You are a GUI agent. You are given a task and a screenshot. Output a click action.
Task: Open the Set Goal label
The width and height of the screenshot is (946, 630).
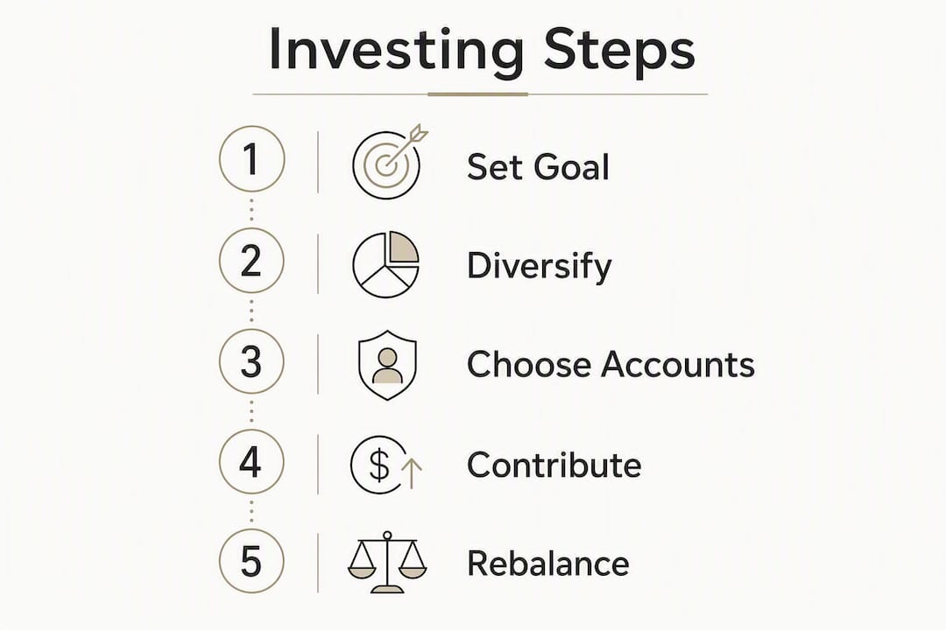538,166
